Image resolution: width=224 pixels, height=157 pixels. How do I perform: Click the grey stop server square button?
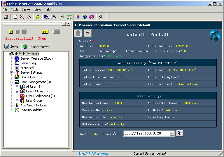tap(18, 32)
